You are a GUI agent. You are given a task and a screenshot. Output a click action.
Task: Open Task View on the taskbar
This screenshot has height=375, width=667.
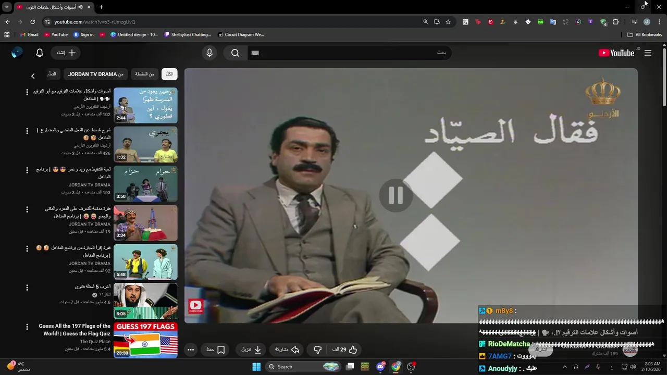point(350,367)
